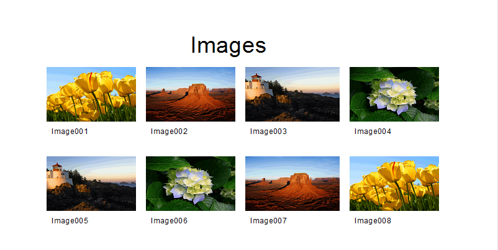
Task: Click the Image002 caption text
Action: (x=169, y=132)
